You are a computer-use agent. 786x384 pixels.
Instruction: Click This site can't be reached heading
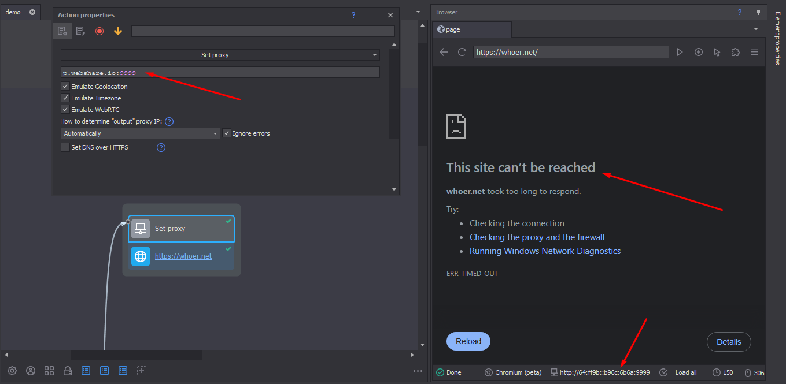521,167
